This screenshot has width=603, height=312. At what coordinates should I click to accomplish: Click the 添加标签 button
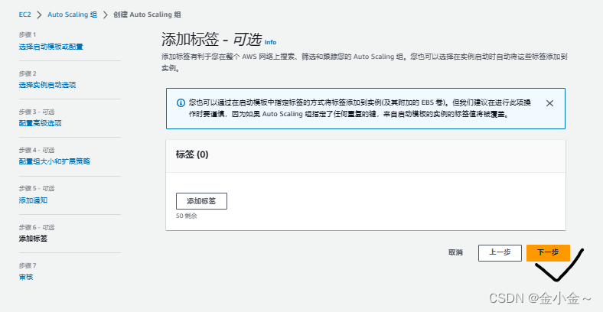coord(201,201)
